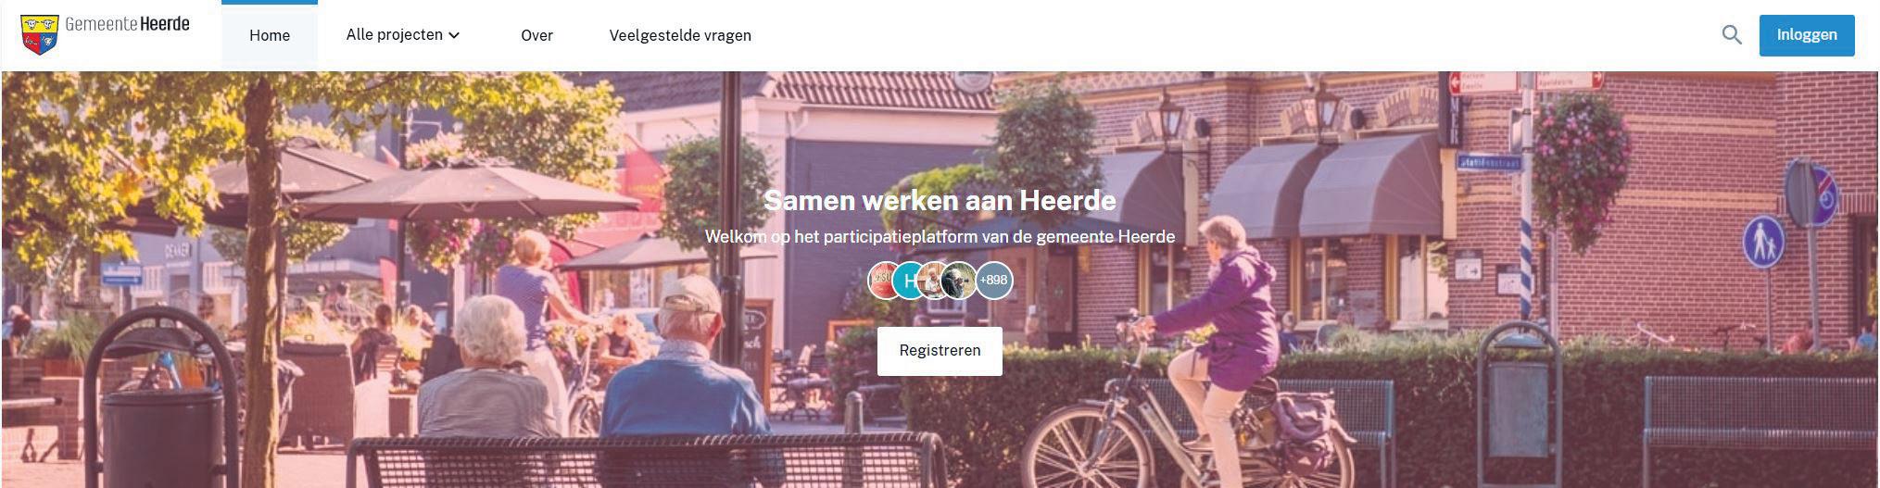This screenshot has height=488, width=1880.
Task: Select the red circular member avatar
Action: 886,280
